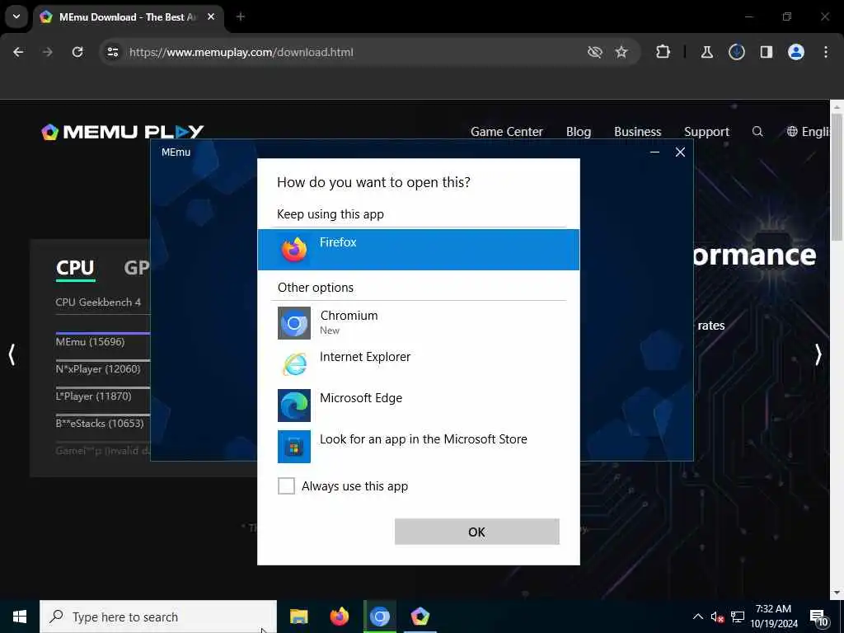Open Firefox from the taskbar
844x633 pixels.
coord(339,617)
